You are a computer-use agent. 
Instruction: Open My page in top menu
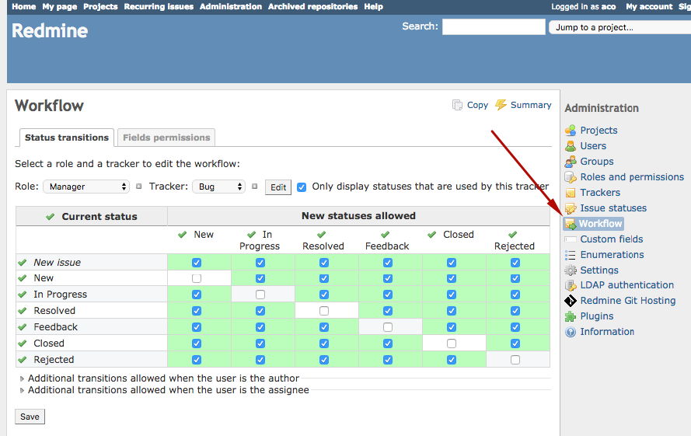click(60, 7)
